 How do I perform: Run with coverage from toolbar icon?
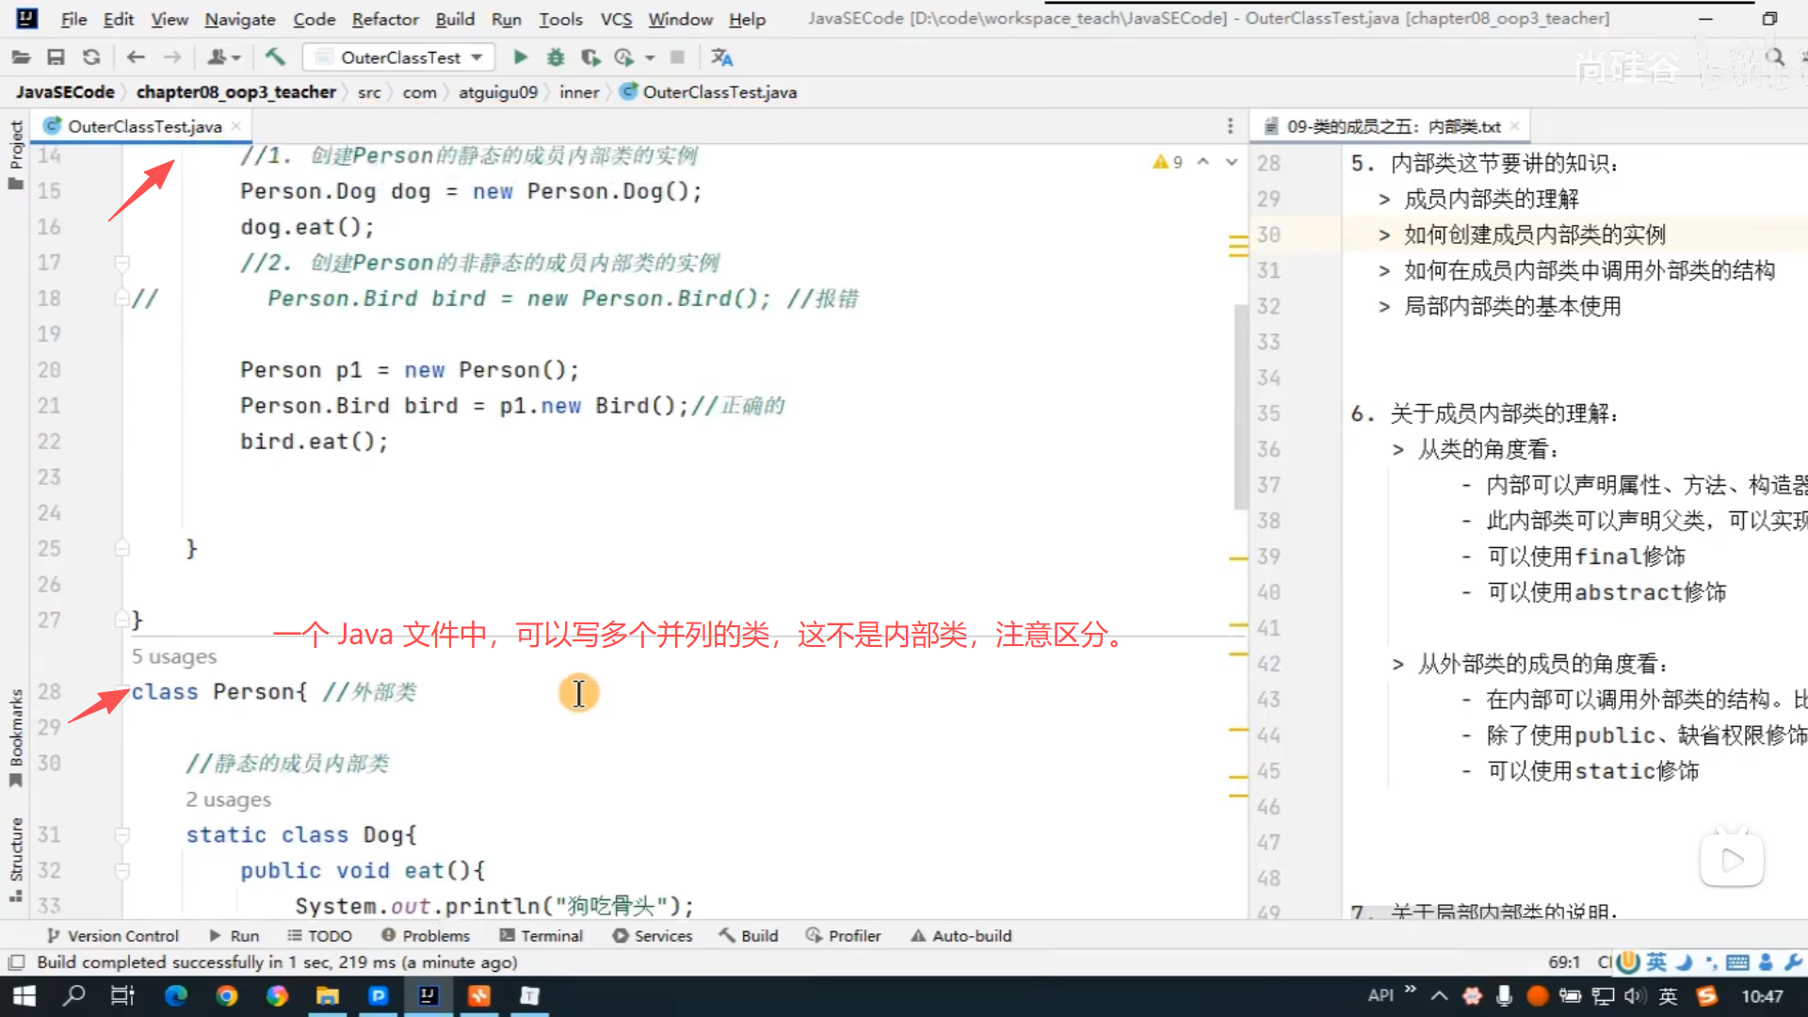point(590,57)
